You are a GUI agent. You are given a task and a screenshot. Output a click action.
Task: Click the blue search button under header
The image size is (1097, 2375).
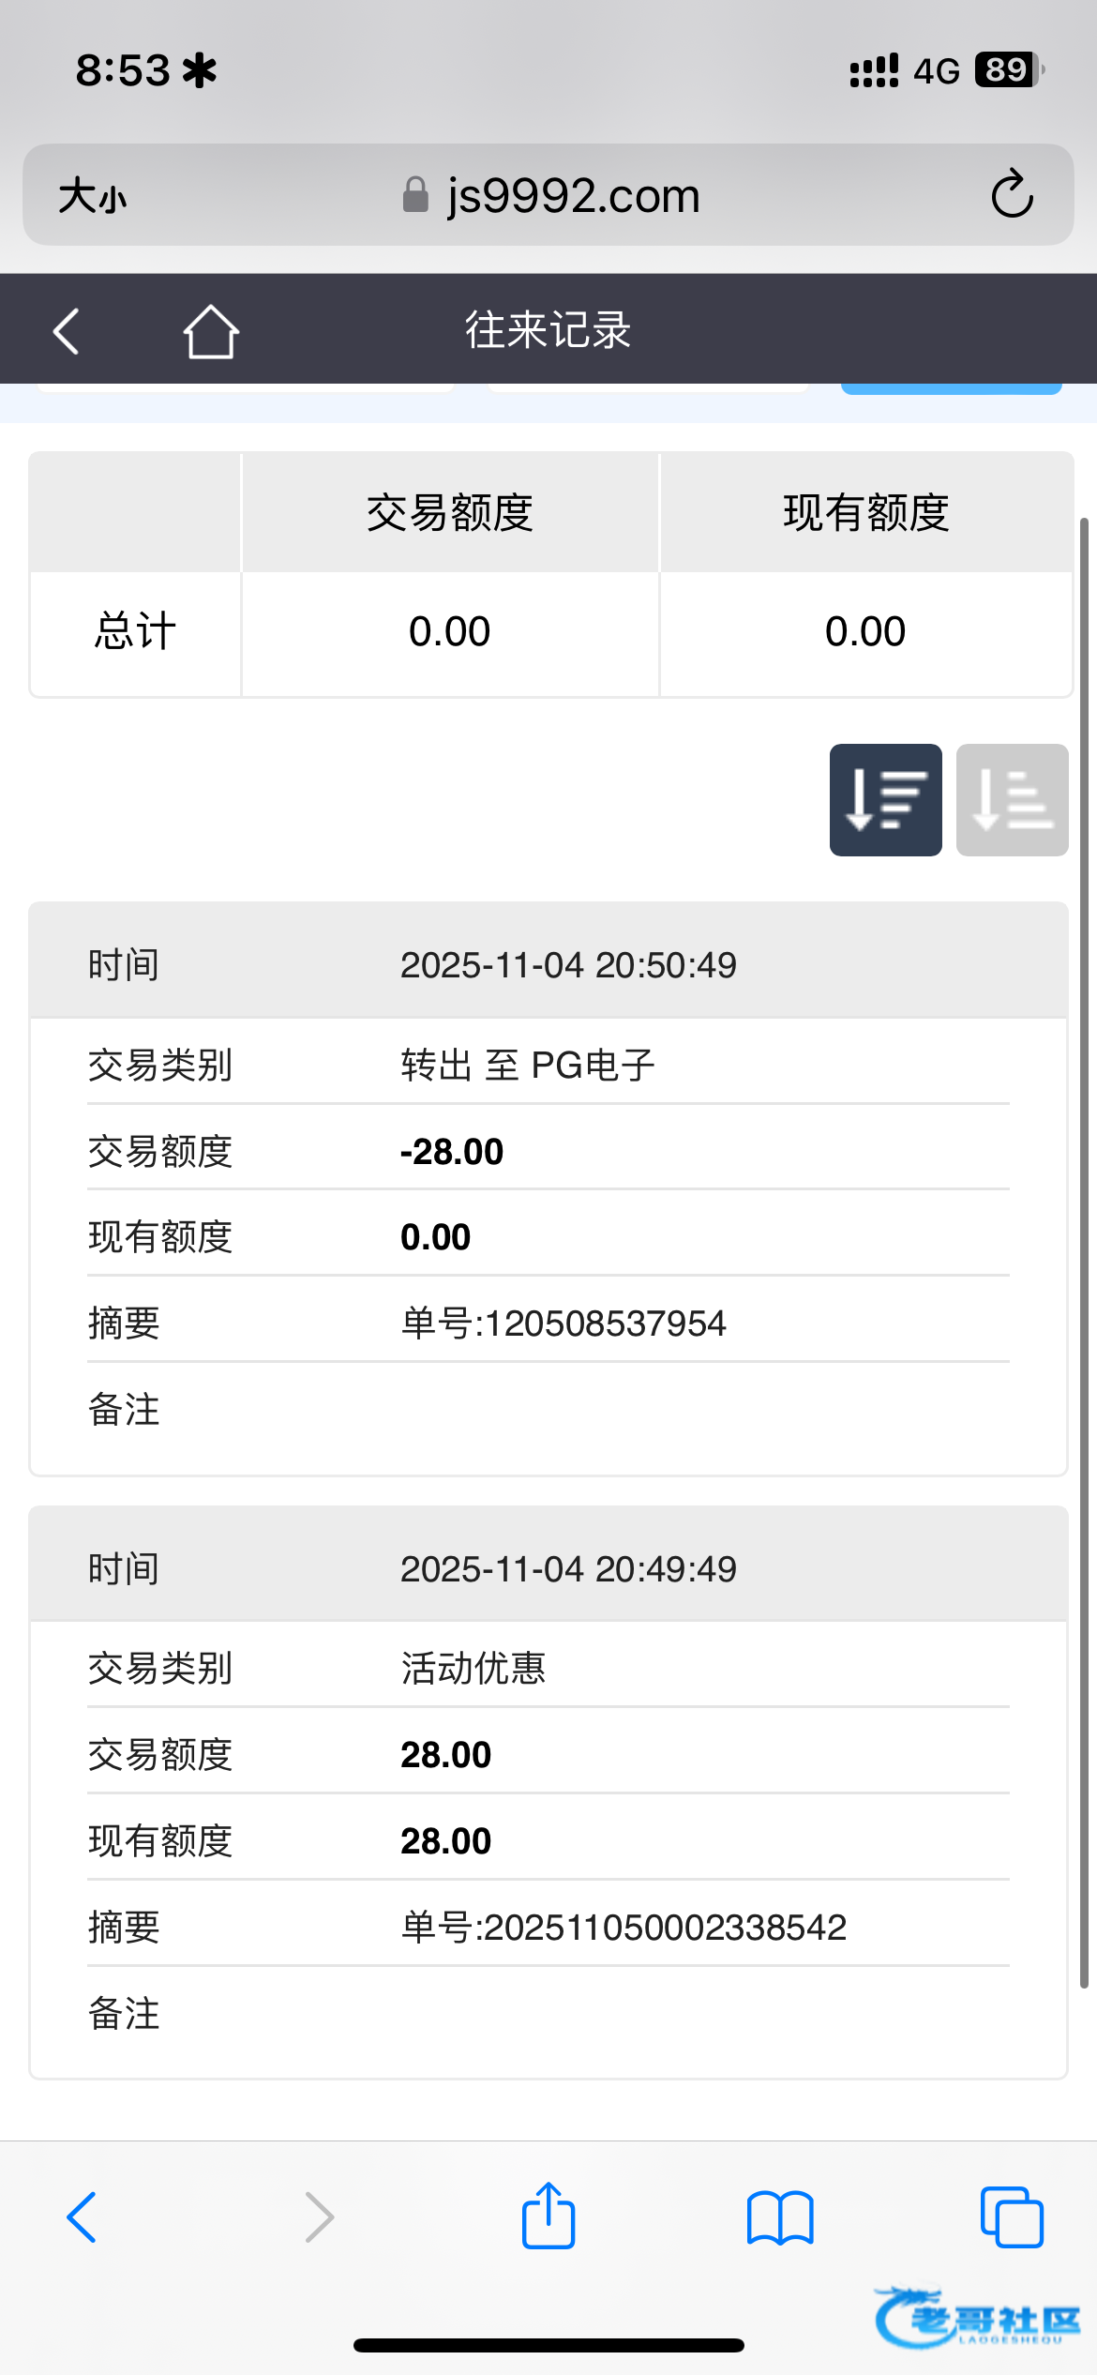click(951, 388)
